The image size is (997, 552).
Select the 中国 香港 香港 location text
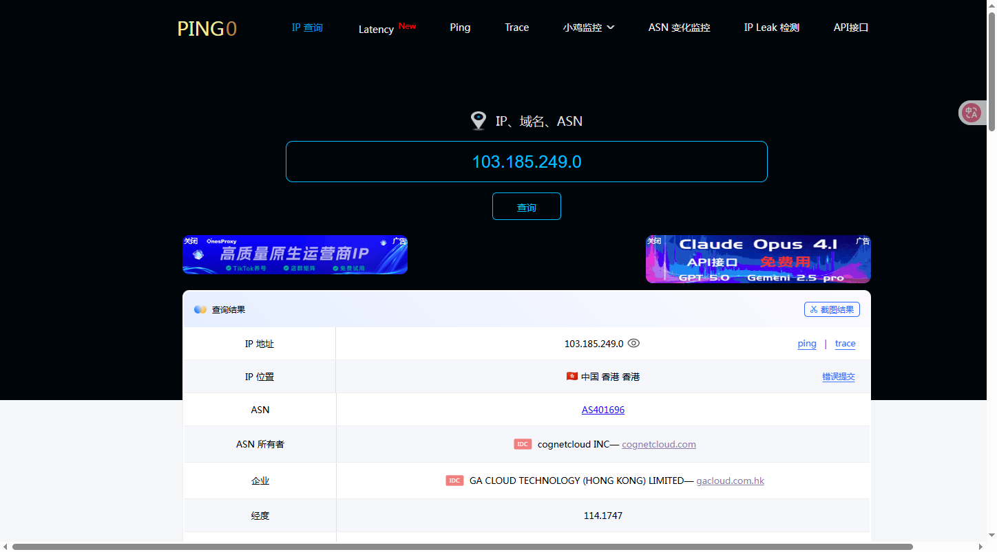(x=610, y=377)
